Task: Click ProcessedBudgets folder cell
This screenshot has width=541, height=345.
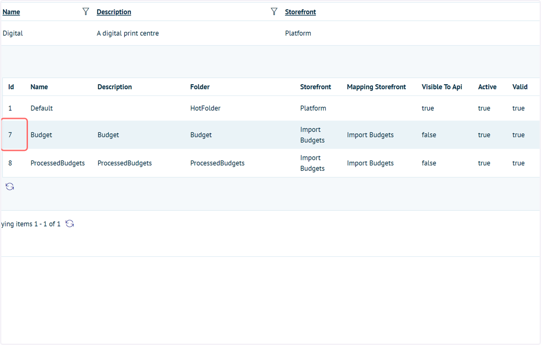Action: [217, 163]
